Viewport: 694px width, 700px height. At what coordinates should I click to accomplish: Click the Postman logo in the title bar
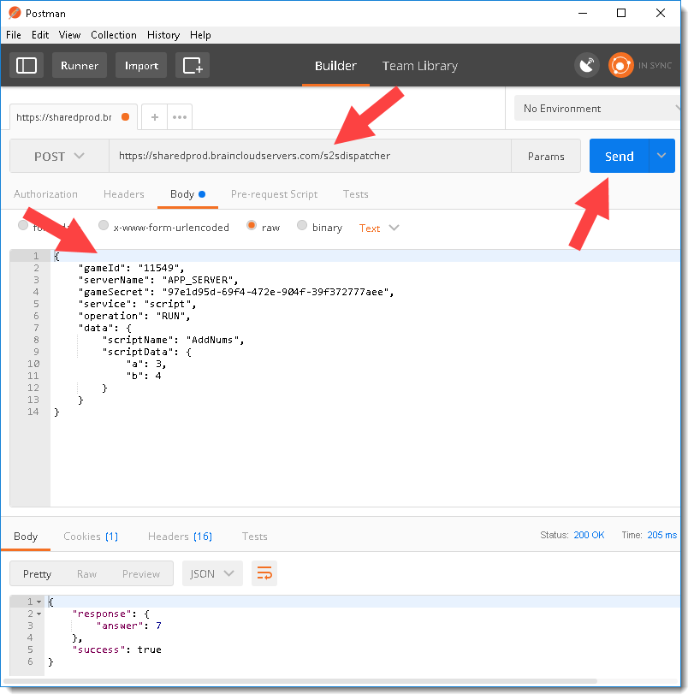14,13
